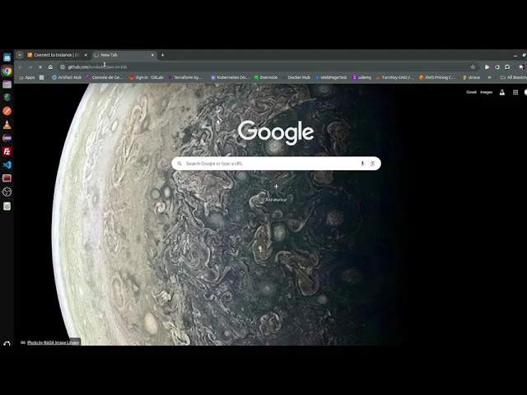Viewport: 527px width, 395px height.
Task: Open the orange slash circle dock app
Action: point(7,111)
